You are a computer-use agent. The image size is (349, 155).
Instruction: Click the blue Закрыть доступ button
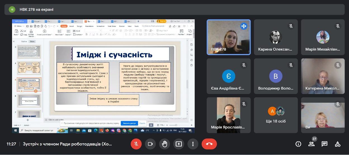point(129,123)
